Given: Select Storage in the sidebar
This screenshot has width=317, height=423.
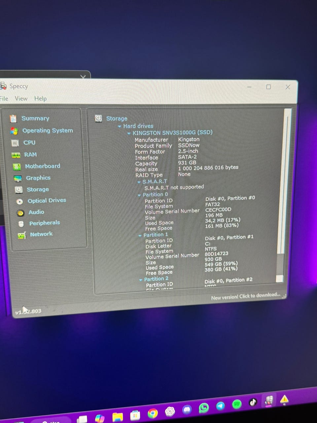Looking at the screenshot, I should (38, 189).
